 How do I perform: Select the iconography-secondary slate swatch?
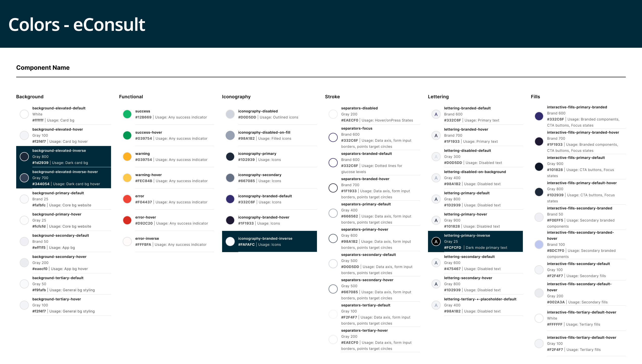pos(230,178)
